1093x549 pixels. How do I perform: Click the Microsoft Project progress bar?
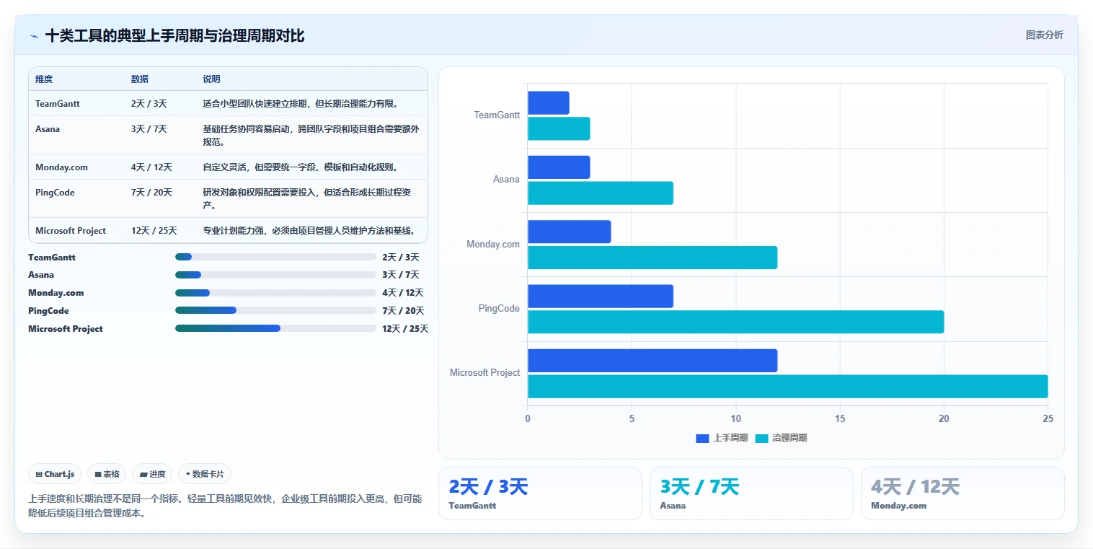click(275, 328)
